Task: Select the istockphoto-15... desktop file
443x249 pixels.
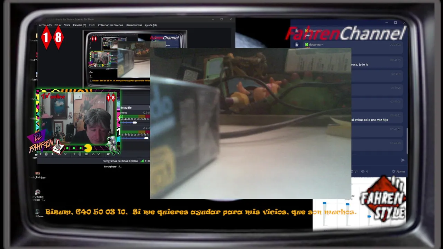Action: tap(112, 166)
